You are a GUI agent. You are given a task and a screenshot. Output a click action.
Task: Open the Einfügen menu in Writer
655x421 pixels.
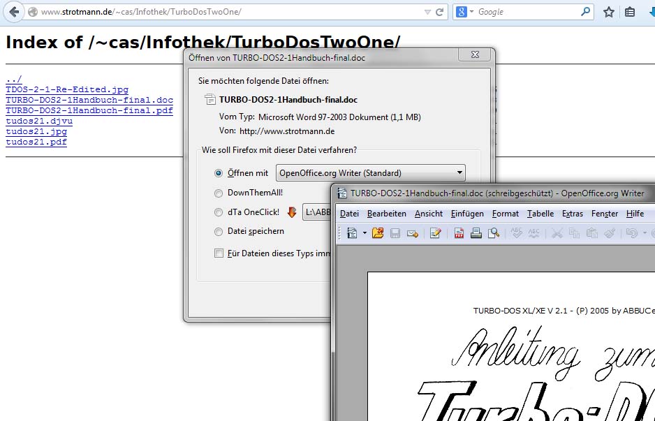[467, 214]
